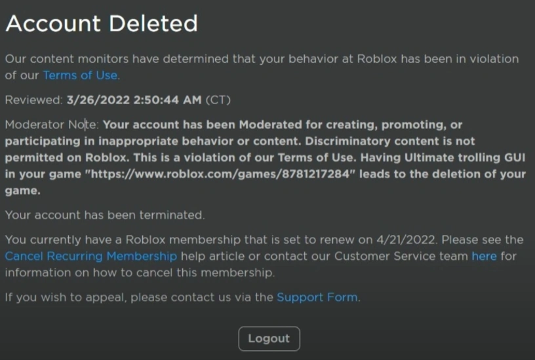Click the (CT) timezone text

(x=218, y=100)
